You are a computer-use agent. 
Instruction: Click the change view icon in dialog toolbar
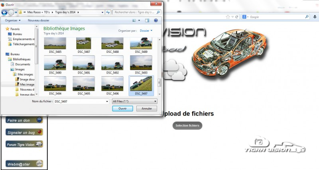click(x=134, y=20)
